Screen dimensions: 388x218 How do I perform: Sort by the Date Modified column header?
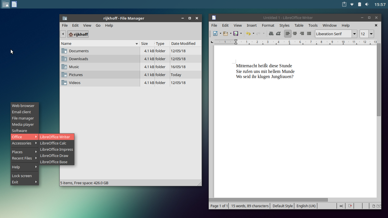coord(185,43)
